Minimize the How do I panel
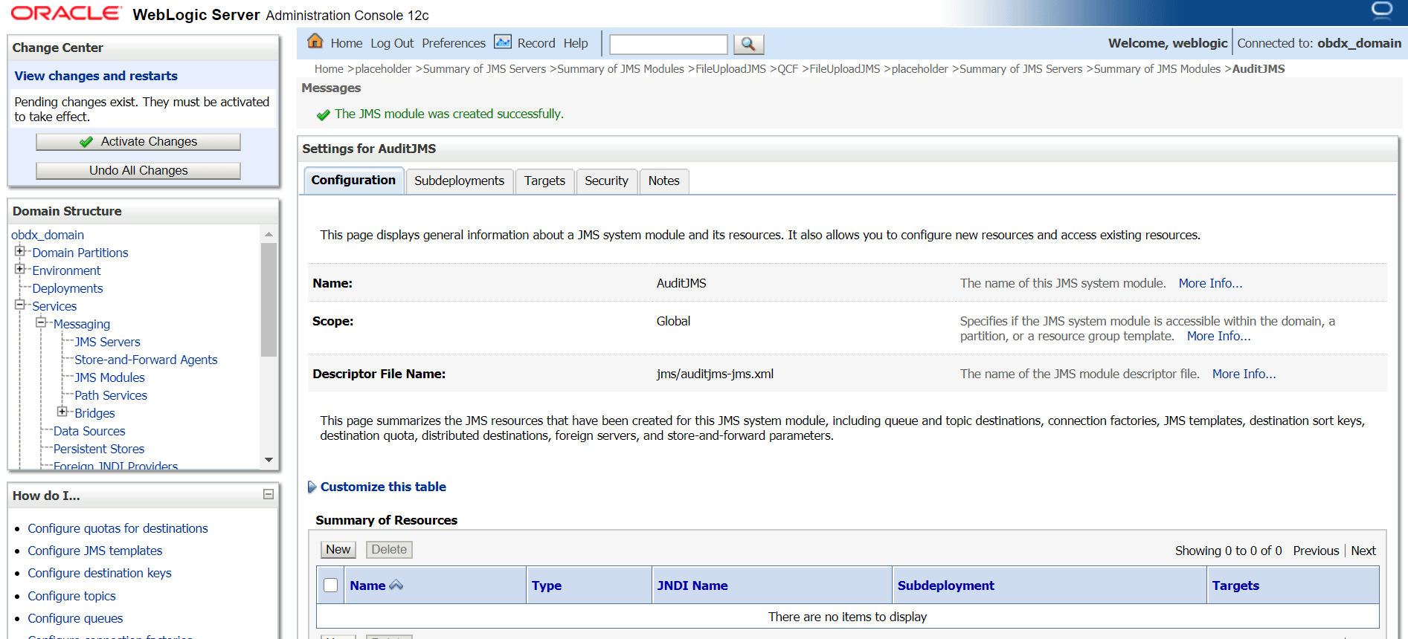This screenshot has width=1408, height=639. (x=269, y=494)
